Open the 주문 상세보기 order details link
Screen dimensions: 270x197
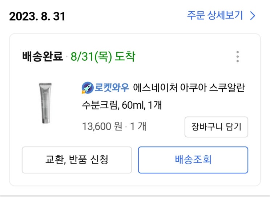214,16
